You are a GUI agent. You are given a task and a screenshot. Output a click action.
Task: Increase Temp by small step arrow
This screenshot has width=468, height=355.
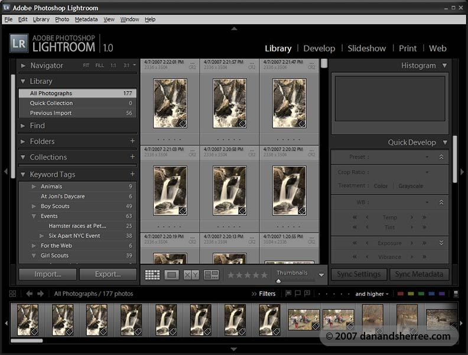(x=412, y=217)
